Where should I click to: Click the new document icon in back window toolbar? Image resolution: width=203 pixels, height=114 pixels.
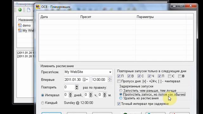[29, 10]
